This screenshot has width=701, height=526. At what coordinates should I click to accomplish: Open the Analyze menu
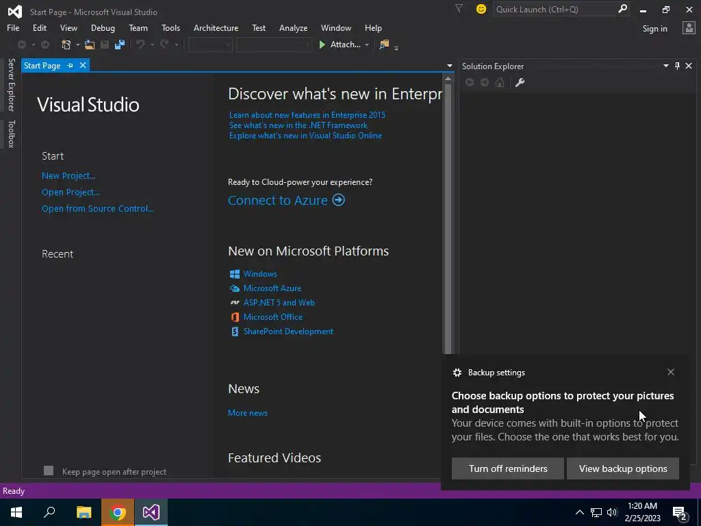[293, 27]
